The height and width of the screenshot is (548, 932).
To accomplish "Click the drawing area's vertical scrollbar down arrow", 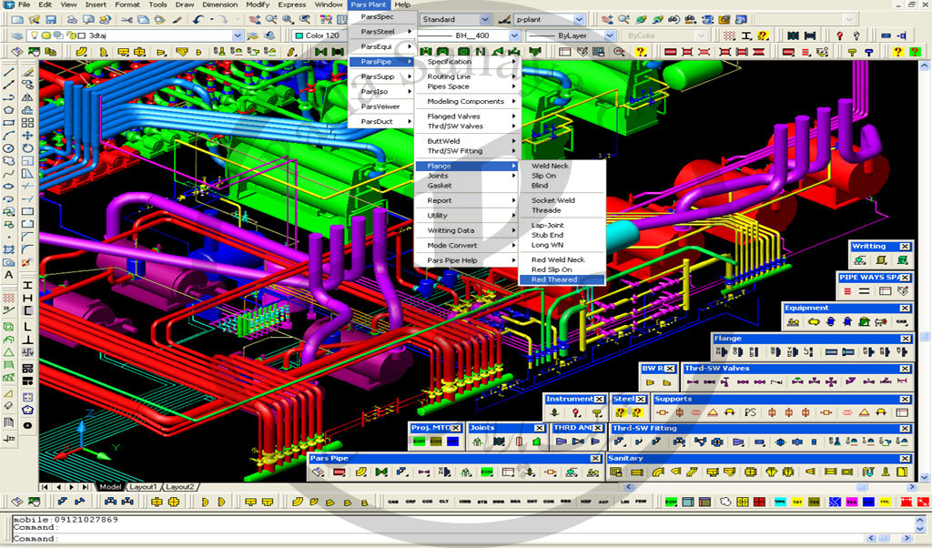I will 925,477.
